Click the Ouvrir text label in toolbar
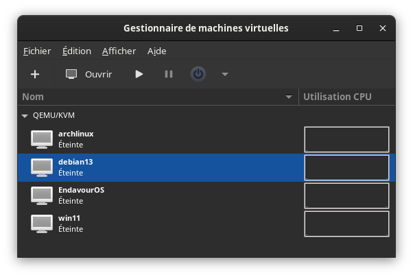 click(x=99, y=75)
